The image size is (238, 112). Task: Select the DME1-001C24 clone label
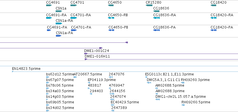(x=96, y=51)
